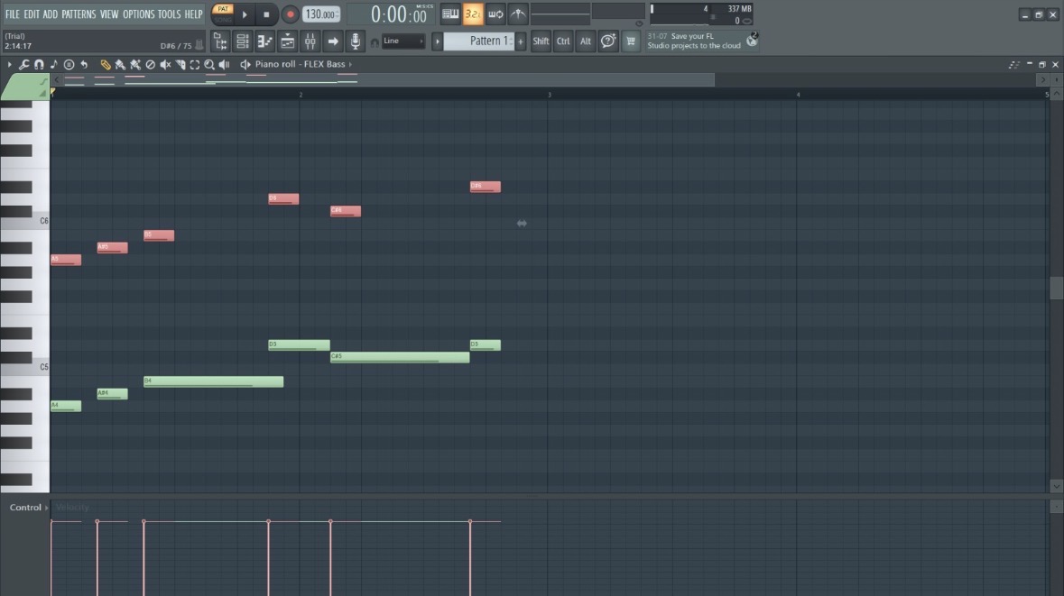Click the 130 tempo field

click(321, 14)
